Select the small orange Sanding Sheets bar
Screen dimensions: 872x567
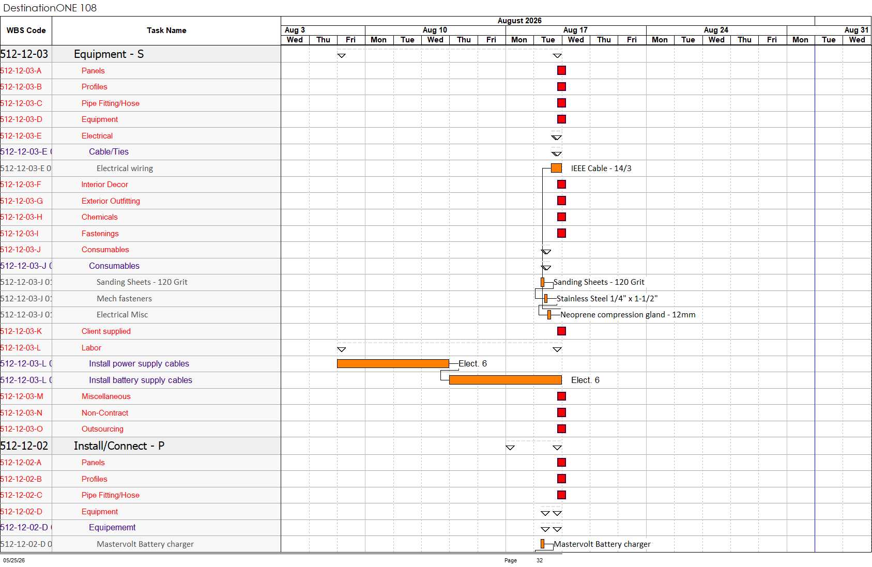542,282
